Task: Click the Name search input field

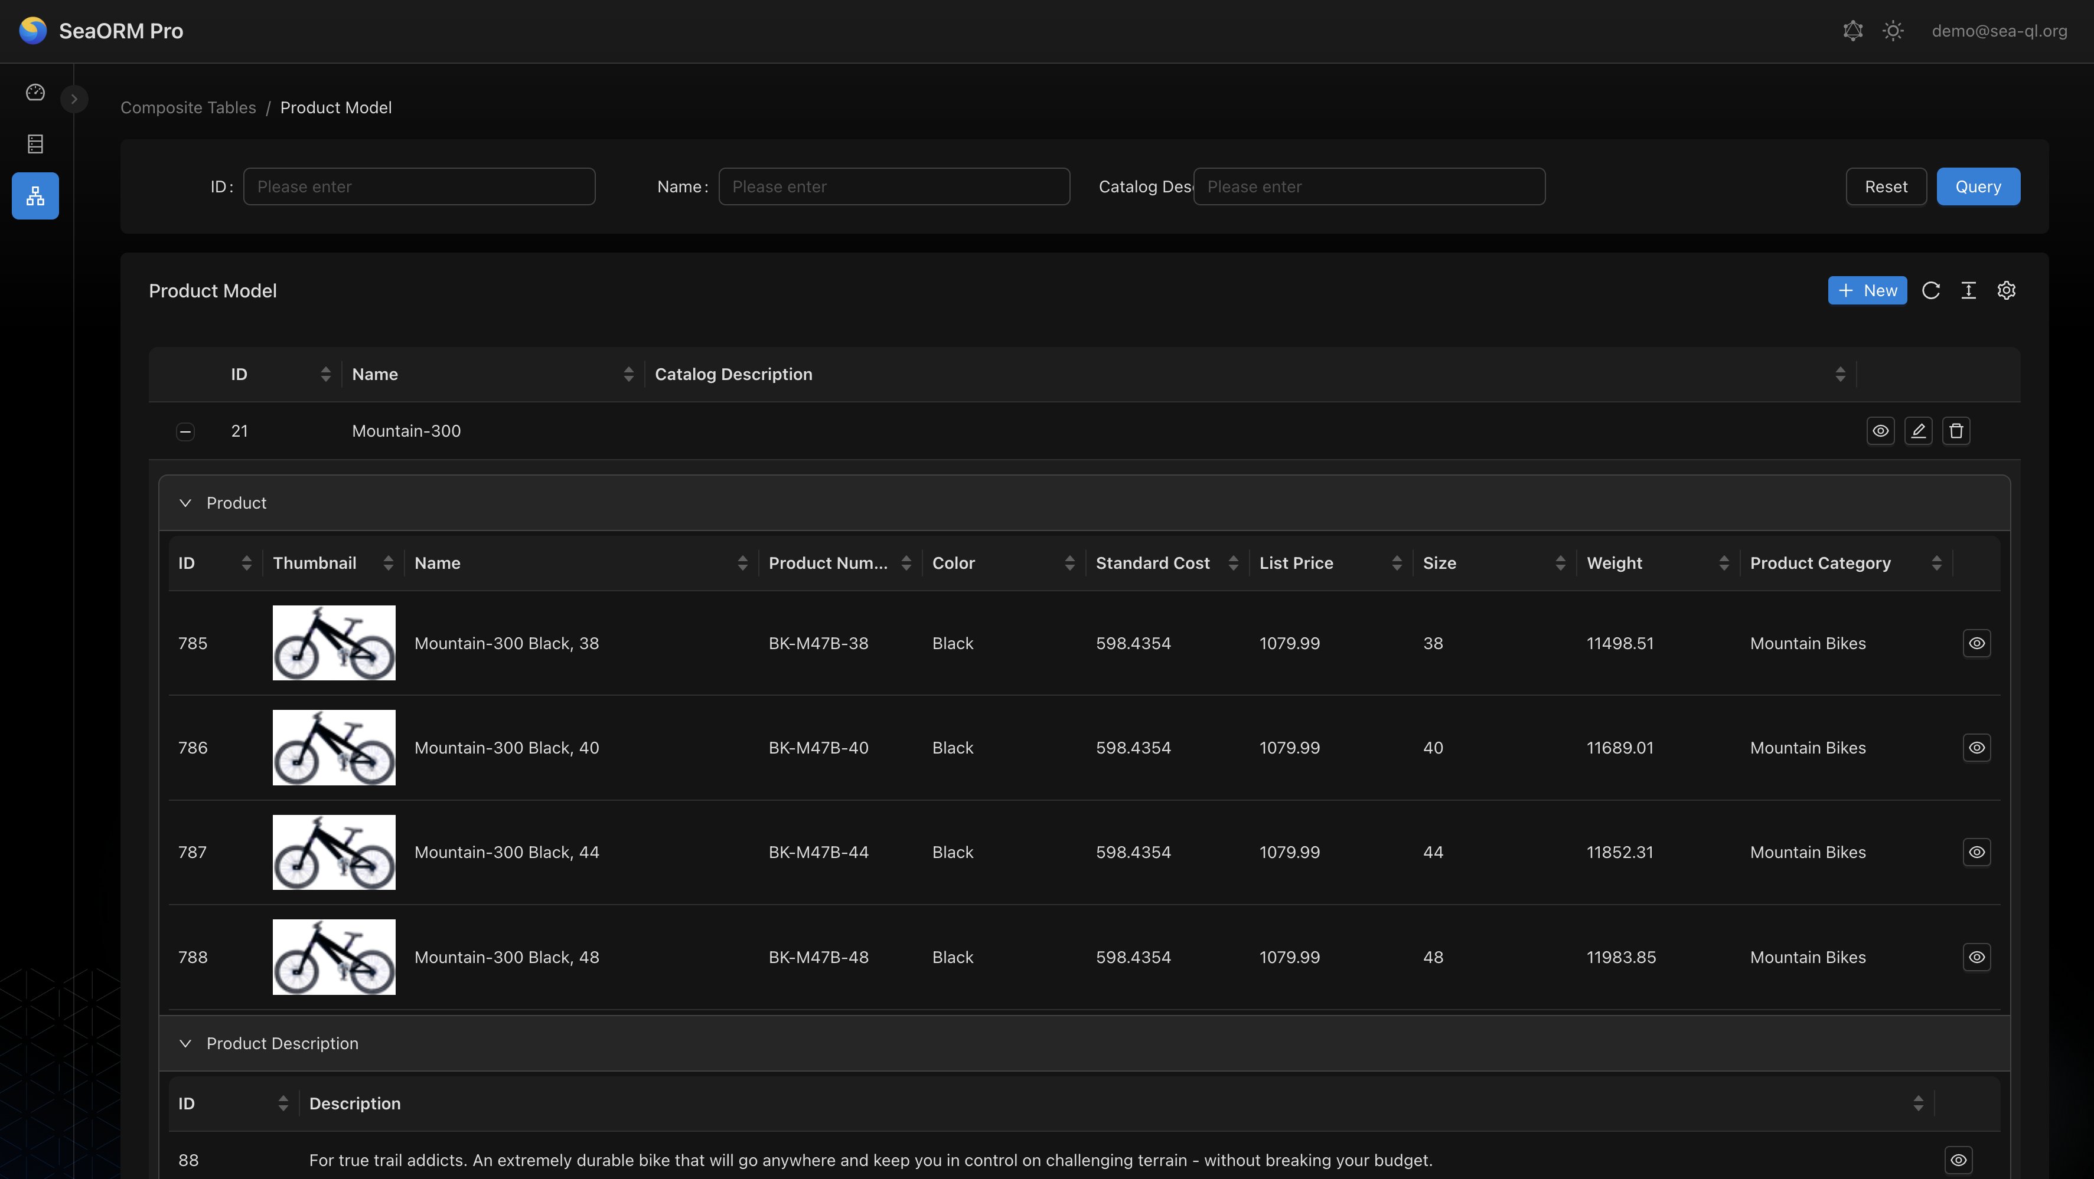Action: point(893,186)
